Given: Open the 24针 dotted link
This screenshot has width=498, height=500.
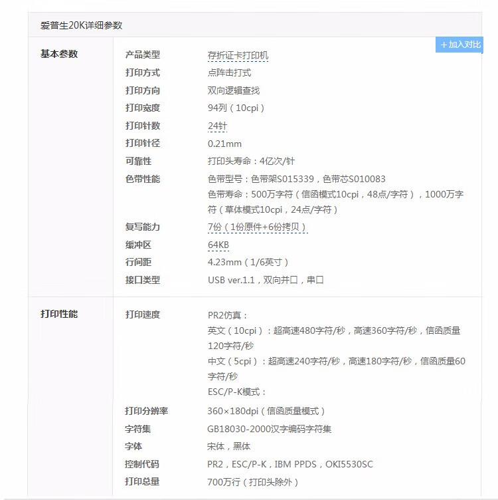Looking at the screenshot, I should click(217, 126).
